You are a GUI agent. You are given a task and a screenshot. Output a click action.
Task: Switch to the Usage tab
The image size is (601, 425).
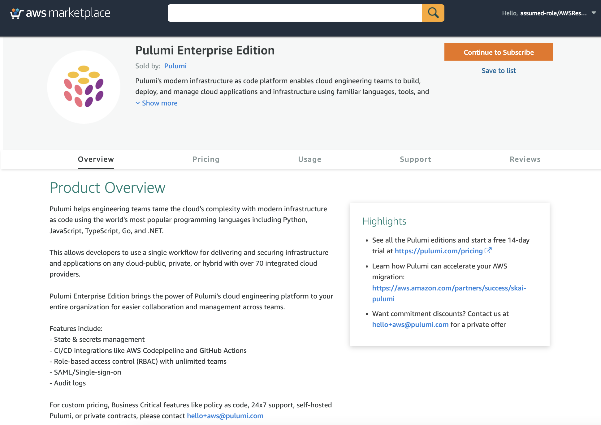tap(310, 159)
